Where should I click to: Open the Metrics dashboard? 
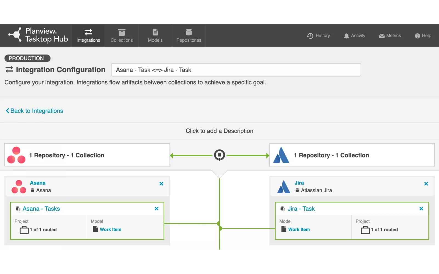tap(390, 36)
